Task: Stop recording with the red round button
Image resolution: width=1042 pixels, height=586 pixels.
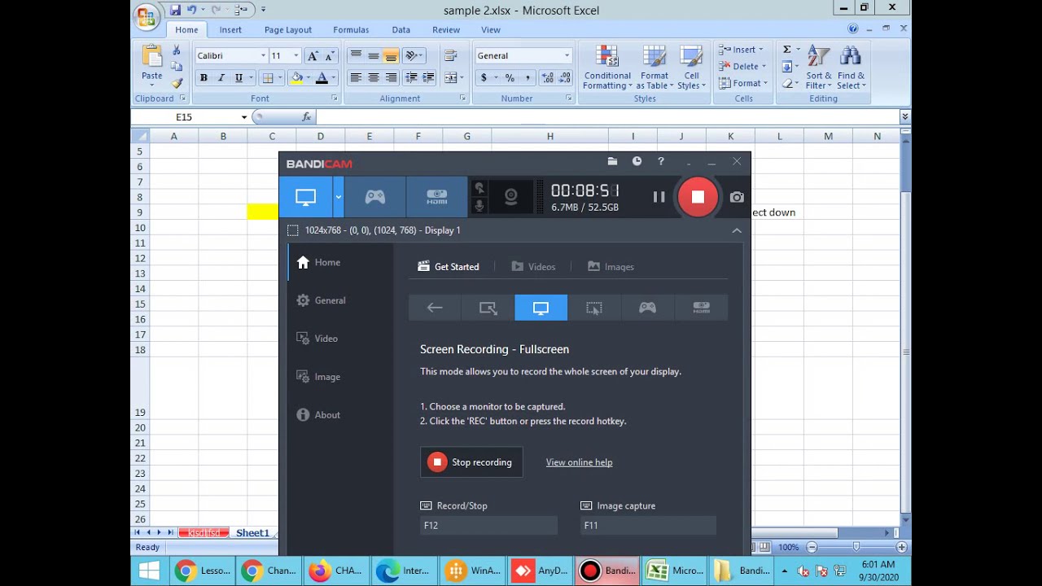Action: tap(698, 197)
